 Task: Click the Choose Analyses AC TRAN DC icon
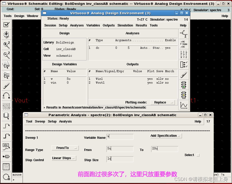pyautogui.click(x=184, y=44)
